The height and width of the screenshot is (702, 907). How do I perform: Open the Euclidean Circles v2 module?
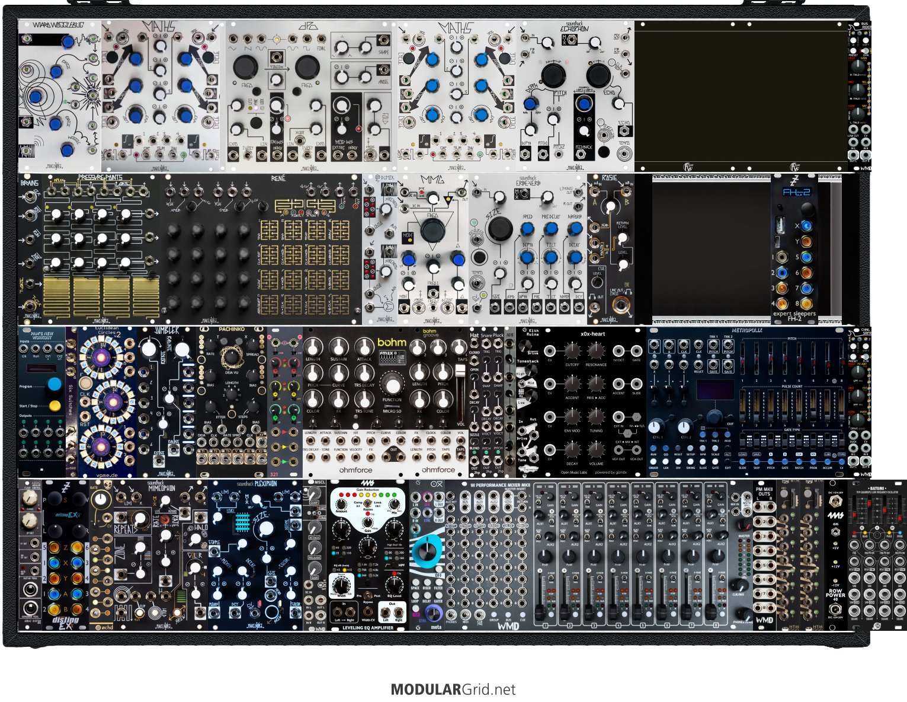pos(108,402)
